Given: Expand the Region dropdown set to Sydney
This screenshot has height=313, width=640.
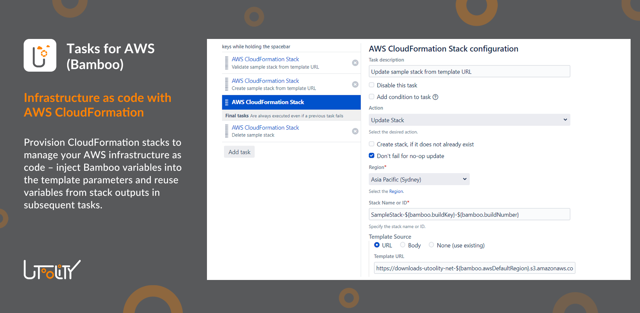Looking at the screenshot, I should click(419, 179).
